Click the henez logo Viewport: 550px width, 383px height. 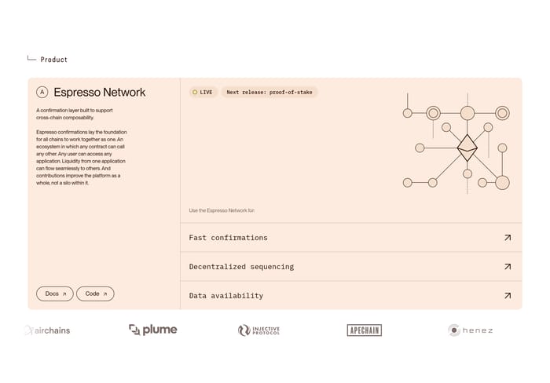point(471,330)
